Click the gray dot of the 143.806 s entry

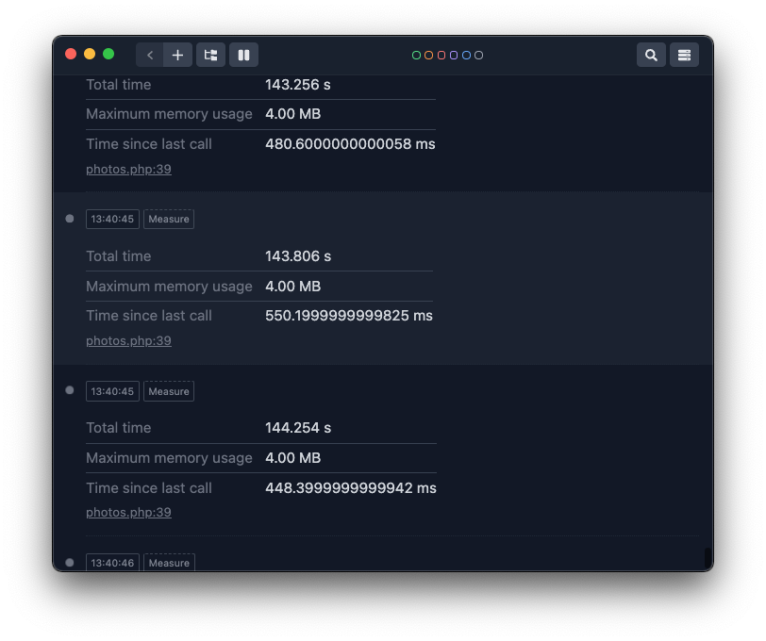pos(70,219)
